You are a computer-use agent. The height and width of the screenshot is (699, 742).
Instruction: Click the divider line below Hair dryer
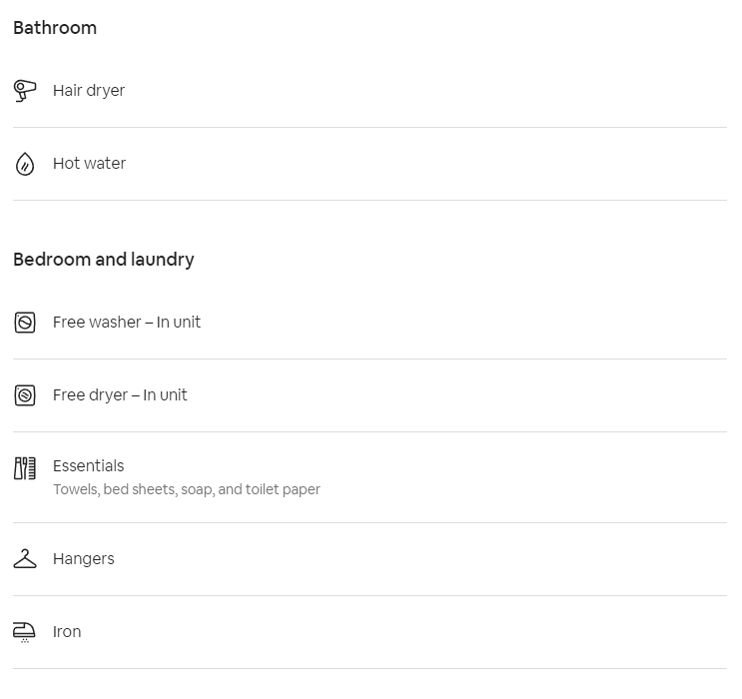(x=370, y=127)
